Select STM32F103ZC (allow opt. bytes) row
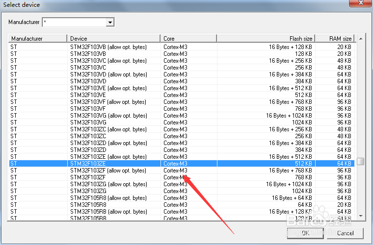373x245 pixels. click(182, 129)
